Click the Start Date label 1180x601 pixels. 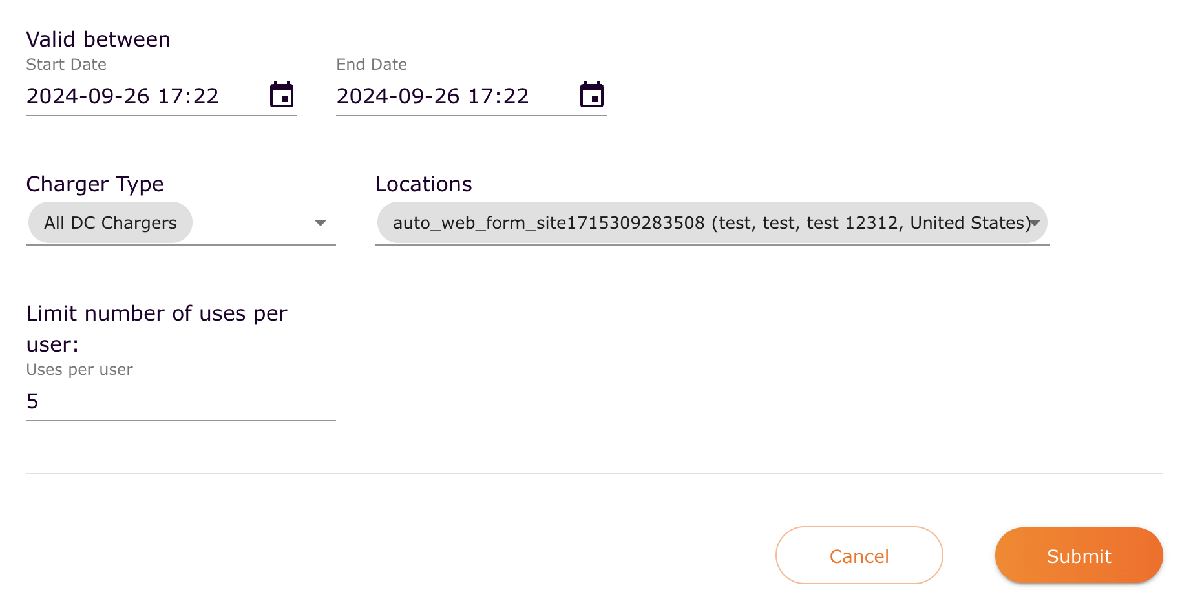coord(66,64)
